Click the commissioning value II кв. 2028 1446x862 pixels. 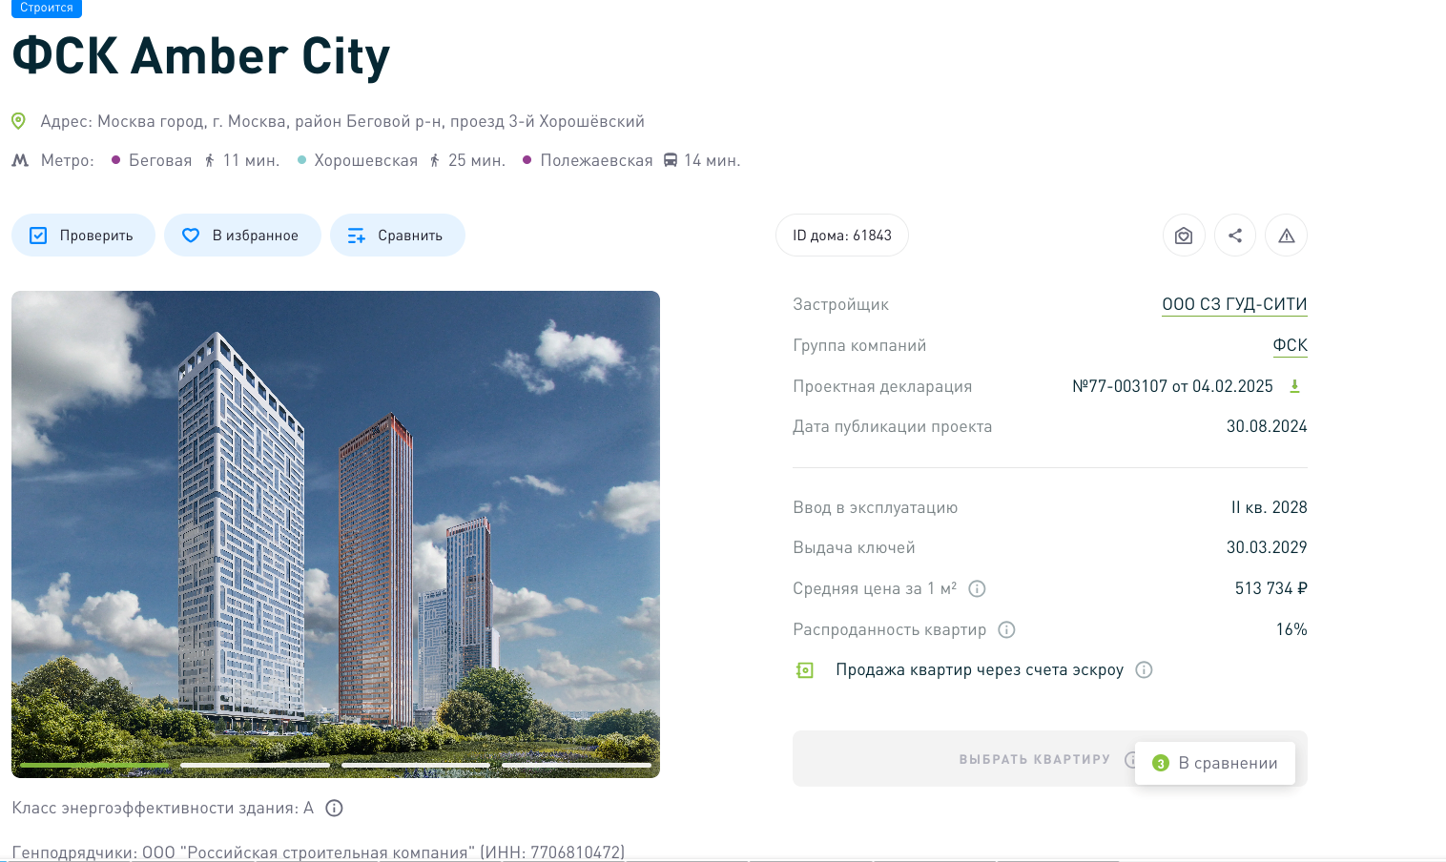pyautogui.click(x=1270, y=507)
